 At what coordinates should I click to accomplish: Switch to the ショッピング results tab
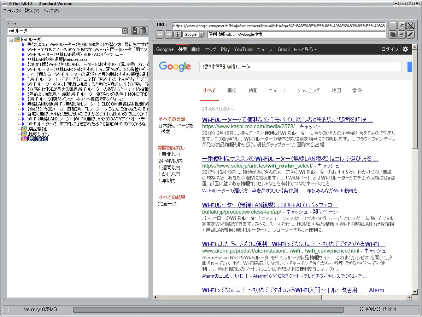pos(308,90)
